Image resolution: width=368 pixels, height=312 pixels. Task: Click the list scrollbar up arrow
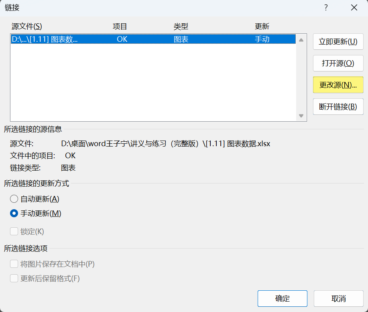[301, 40]
